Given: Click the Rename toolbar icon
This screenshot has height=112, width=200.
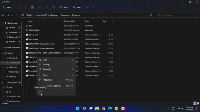Looking at the screenshot, I should coord(40,7).
